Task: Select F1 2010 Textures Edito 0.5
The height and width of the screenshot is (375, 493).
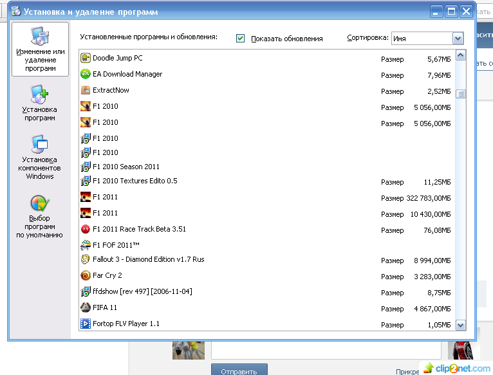Action: [x=266, y=181]
